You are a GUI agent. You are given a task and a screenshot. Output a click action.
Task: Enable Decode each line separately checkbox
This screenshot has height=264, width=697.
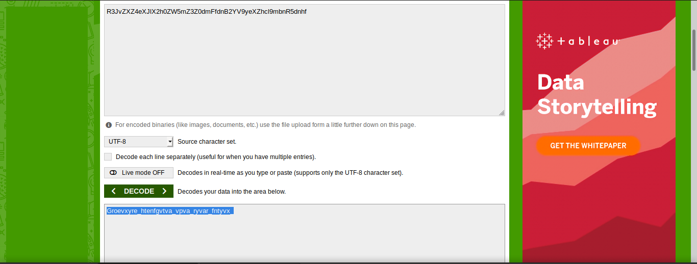(108, 157)
